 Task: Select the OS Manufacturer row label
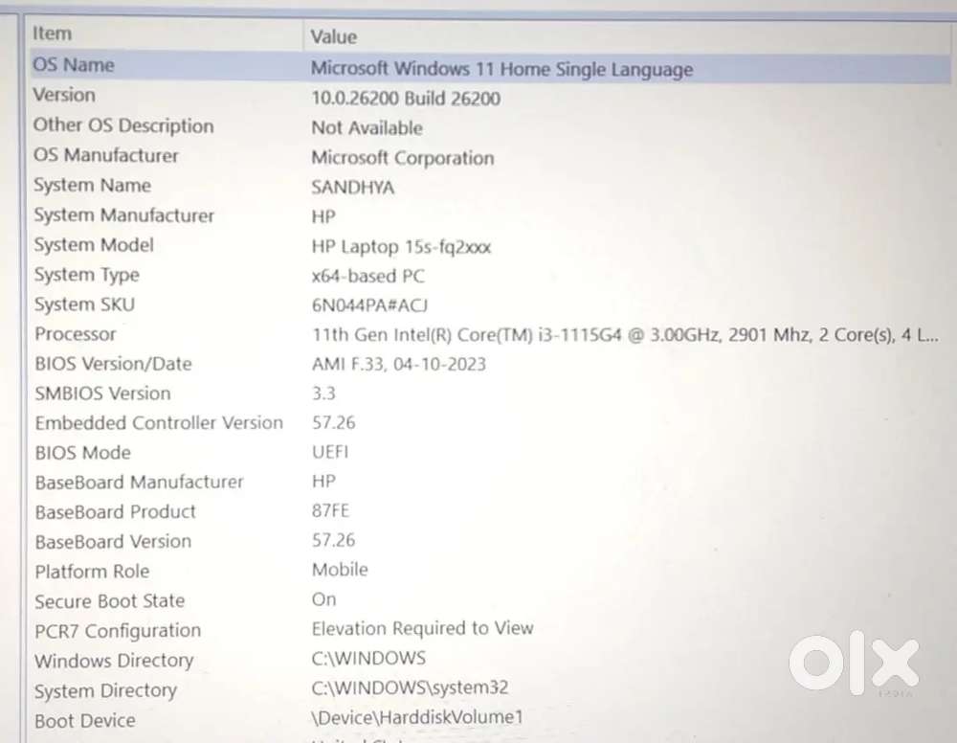[105, 155]
